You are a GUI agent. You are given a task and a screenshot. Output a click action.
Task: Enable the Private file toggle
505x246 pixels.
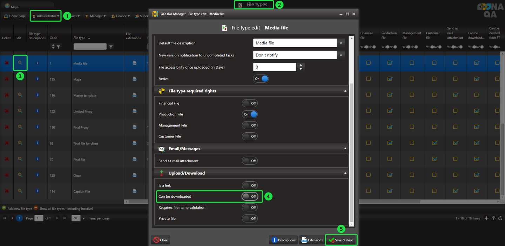pyautogui.click(x=250, y=218)
